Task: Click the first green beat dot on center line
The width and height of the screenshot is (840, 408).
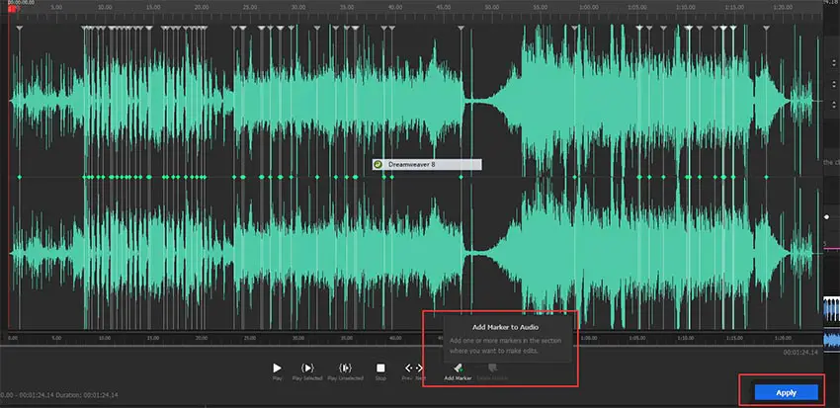Action: coord(20,177)
